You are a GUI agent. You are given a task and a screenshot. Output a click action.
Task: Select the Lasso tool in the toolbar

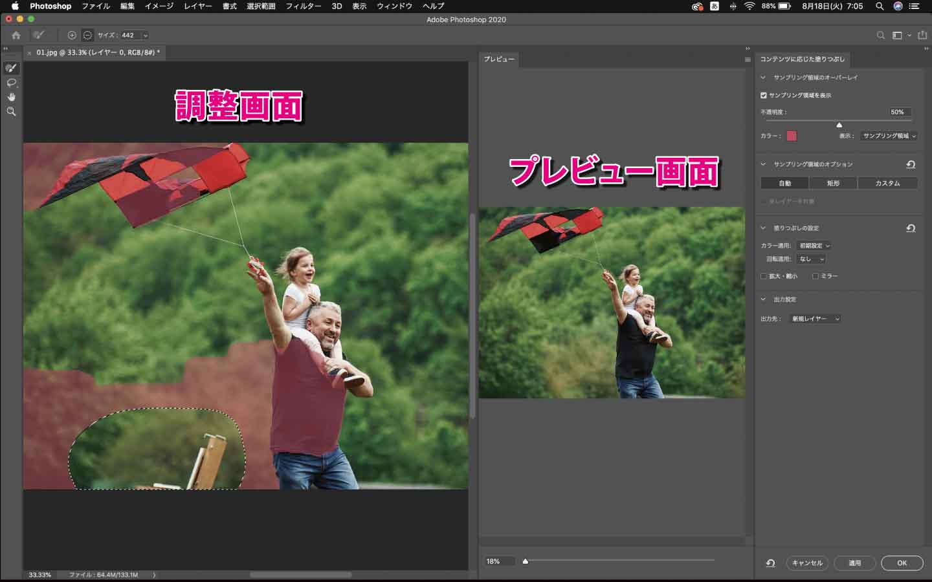(x=10, y=82)
